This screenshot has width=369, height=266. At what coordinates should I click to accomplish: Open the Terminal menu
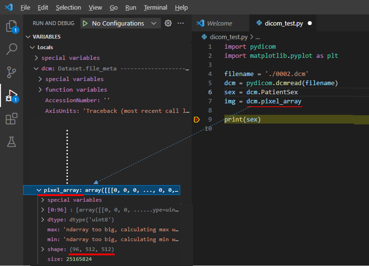(155, 7)
